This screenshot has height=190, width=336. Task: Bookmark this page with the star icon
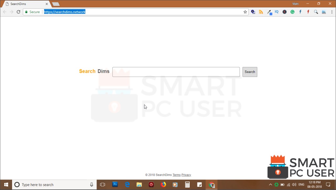(245, 12)
